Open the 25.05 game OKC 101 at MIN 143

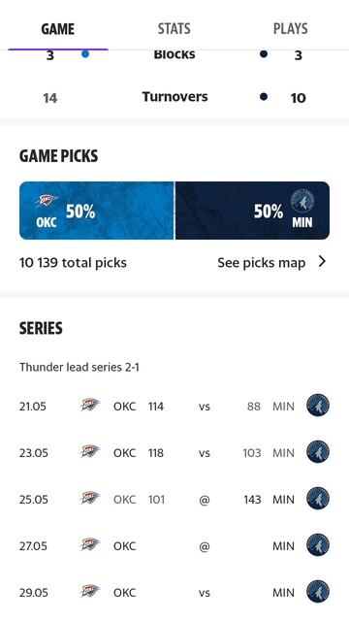174,499
